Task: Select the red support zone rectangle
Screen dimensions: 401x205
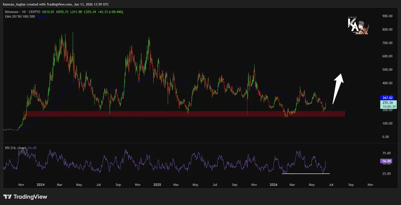Action: point(184,114)
